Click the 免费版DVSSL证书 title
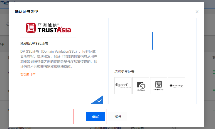 point(34,43)
